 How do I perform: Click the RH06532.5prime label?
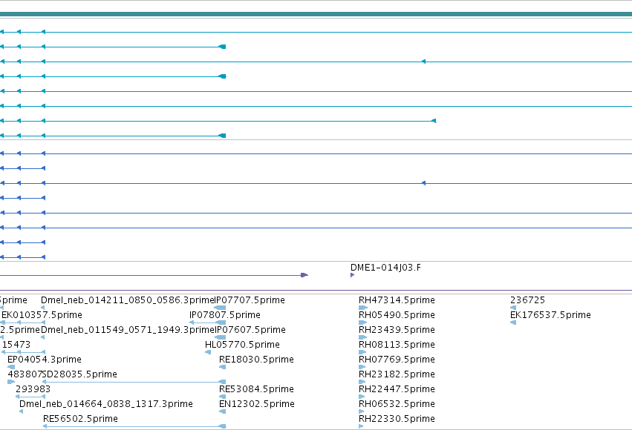point(397,404)
